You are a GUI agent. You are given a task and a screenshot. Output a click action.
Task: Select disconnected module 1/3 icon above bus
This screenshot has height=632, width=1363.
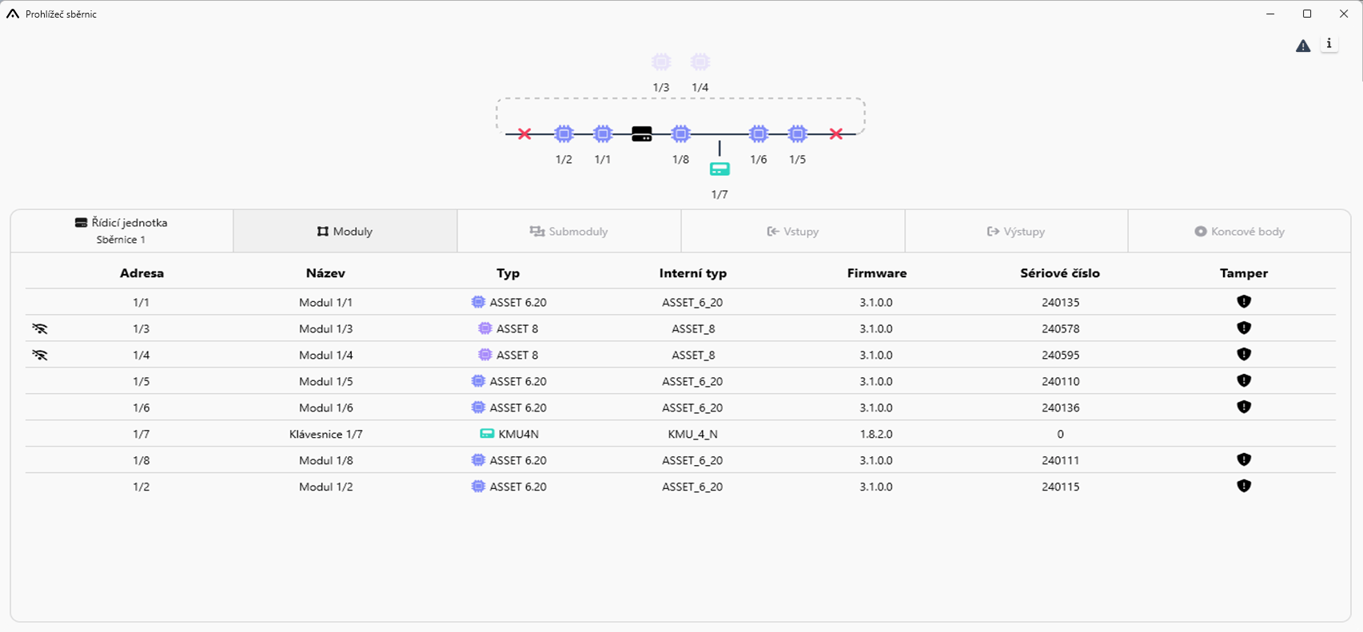click(x=660, y=62)
